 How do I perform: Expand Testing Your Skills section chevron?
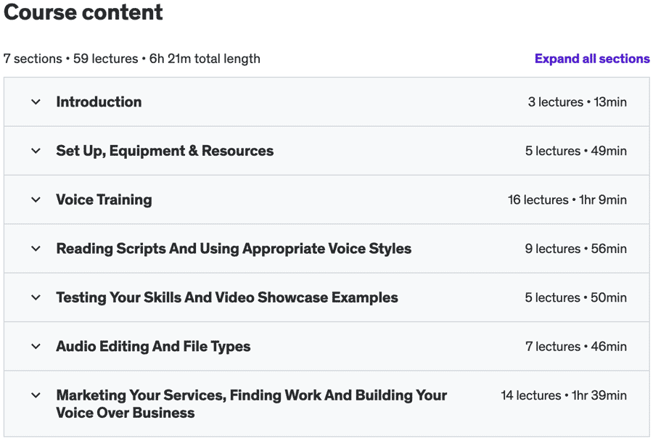tap(36, 297)
